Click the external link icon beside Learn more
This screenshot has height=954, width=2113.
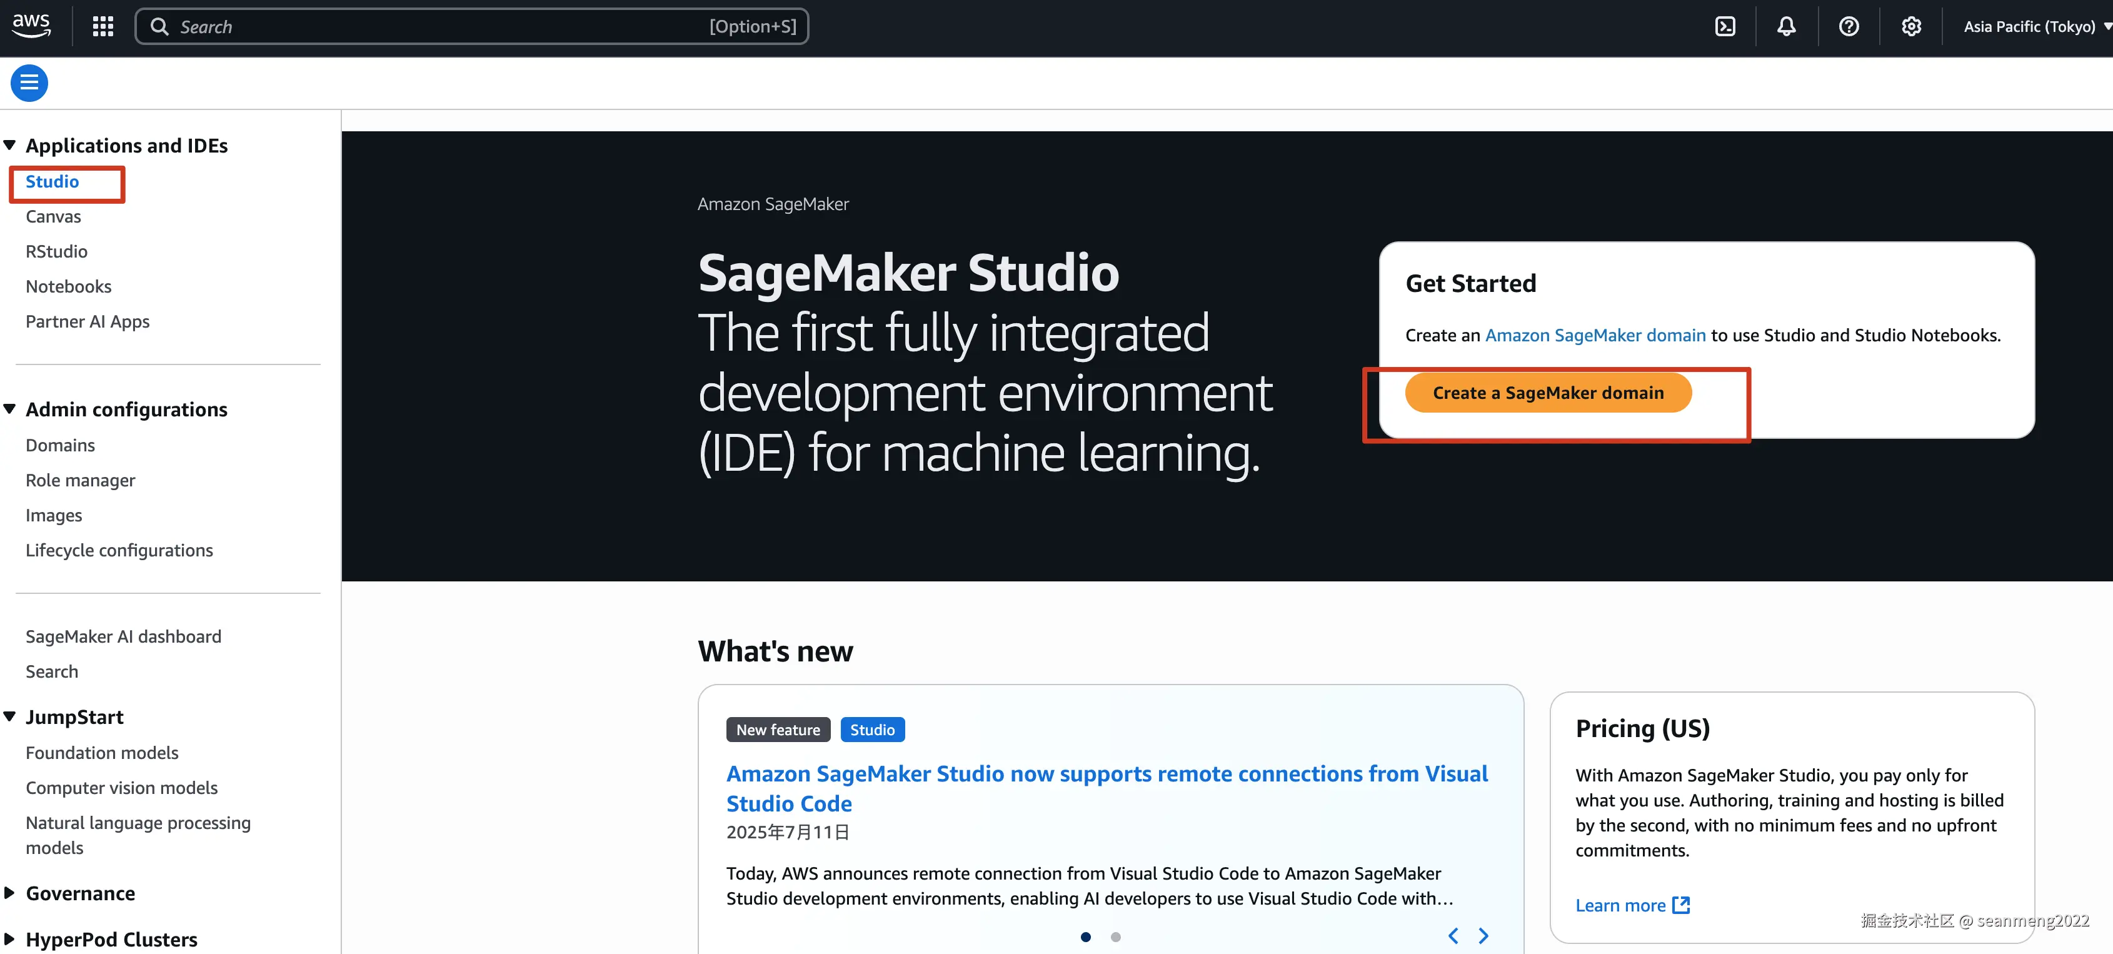pyautogui.click(x=1681, y=905)
